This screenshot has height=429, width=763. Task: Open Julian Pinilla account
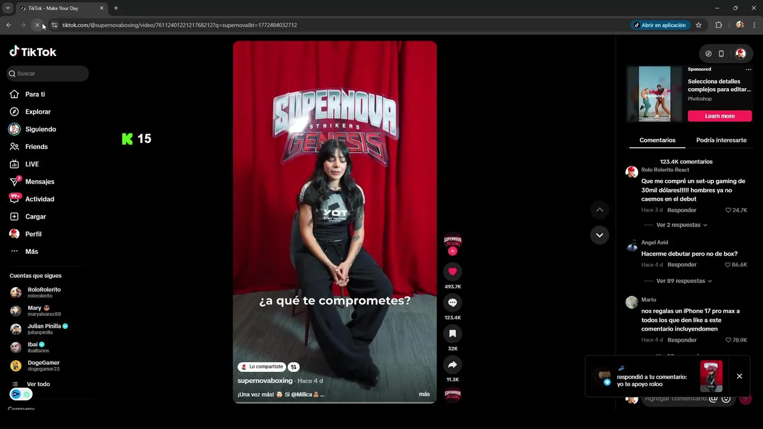tap(48, 329)
